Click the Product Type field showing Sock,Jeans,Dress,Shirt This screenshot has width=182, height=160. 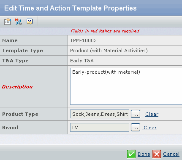pyautogui.click(x=100, y=114)
